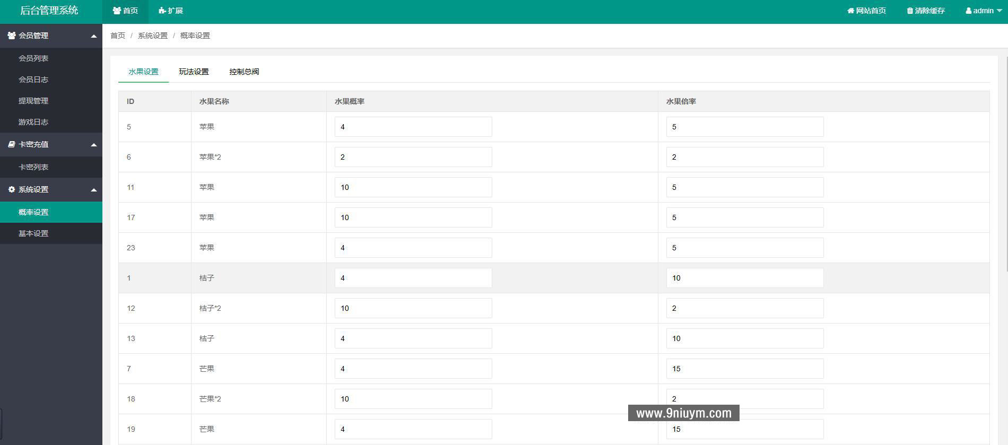The width and height of the screenshot is (1008, 445).
Task: Click the 网站首页 house icon
Action: coord(850,11)
